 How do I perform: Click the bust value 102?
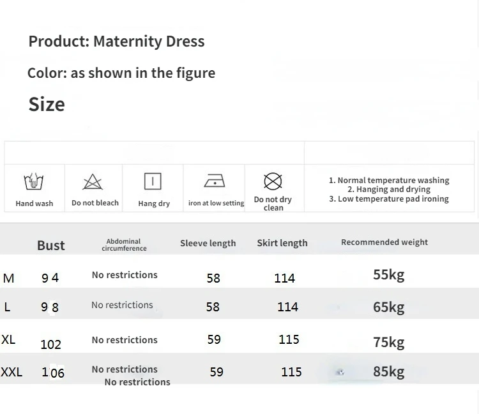[50, 344]
